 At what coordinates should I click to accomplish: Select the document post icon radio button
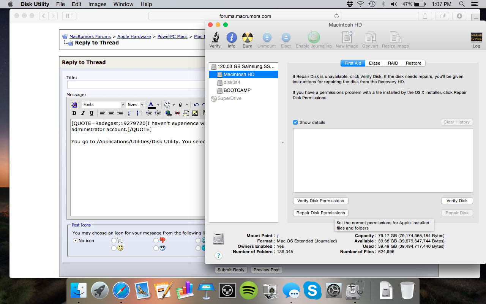(x=114, y=241)
